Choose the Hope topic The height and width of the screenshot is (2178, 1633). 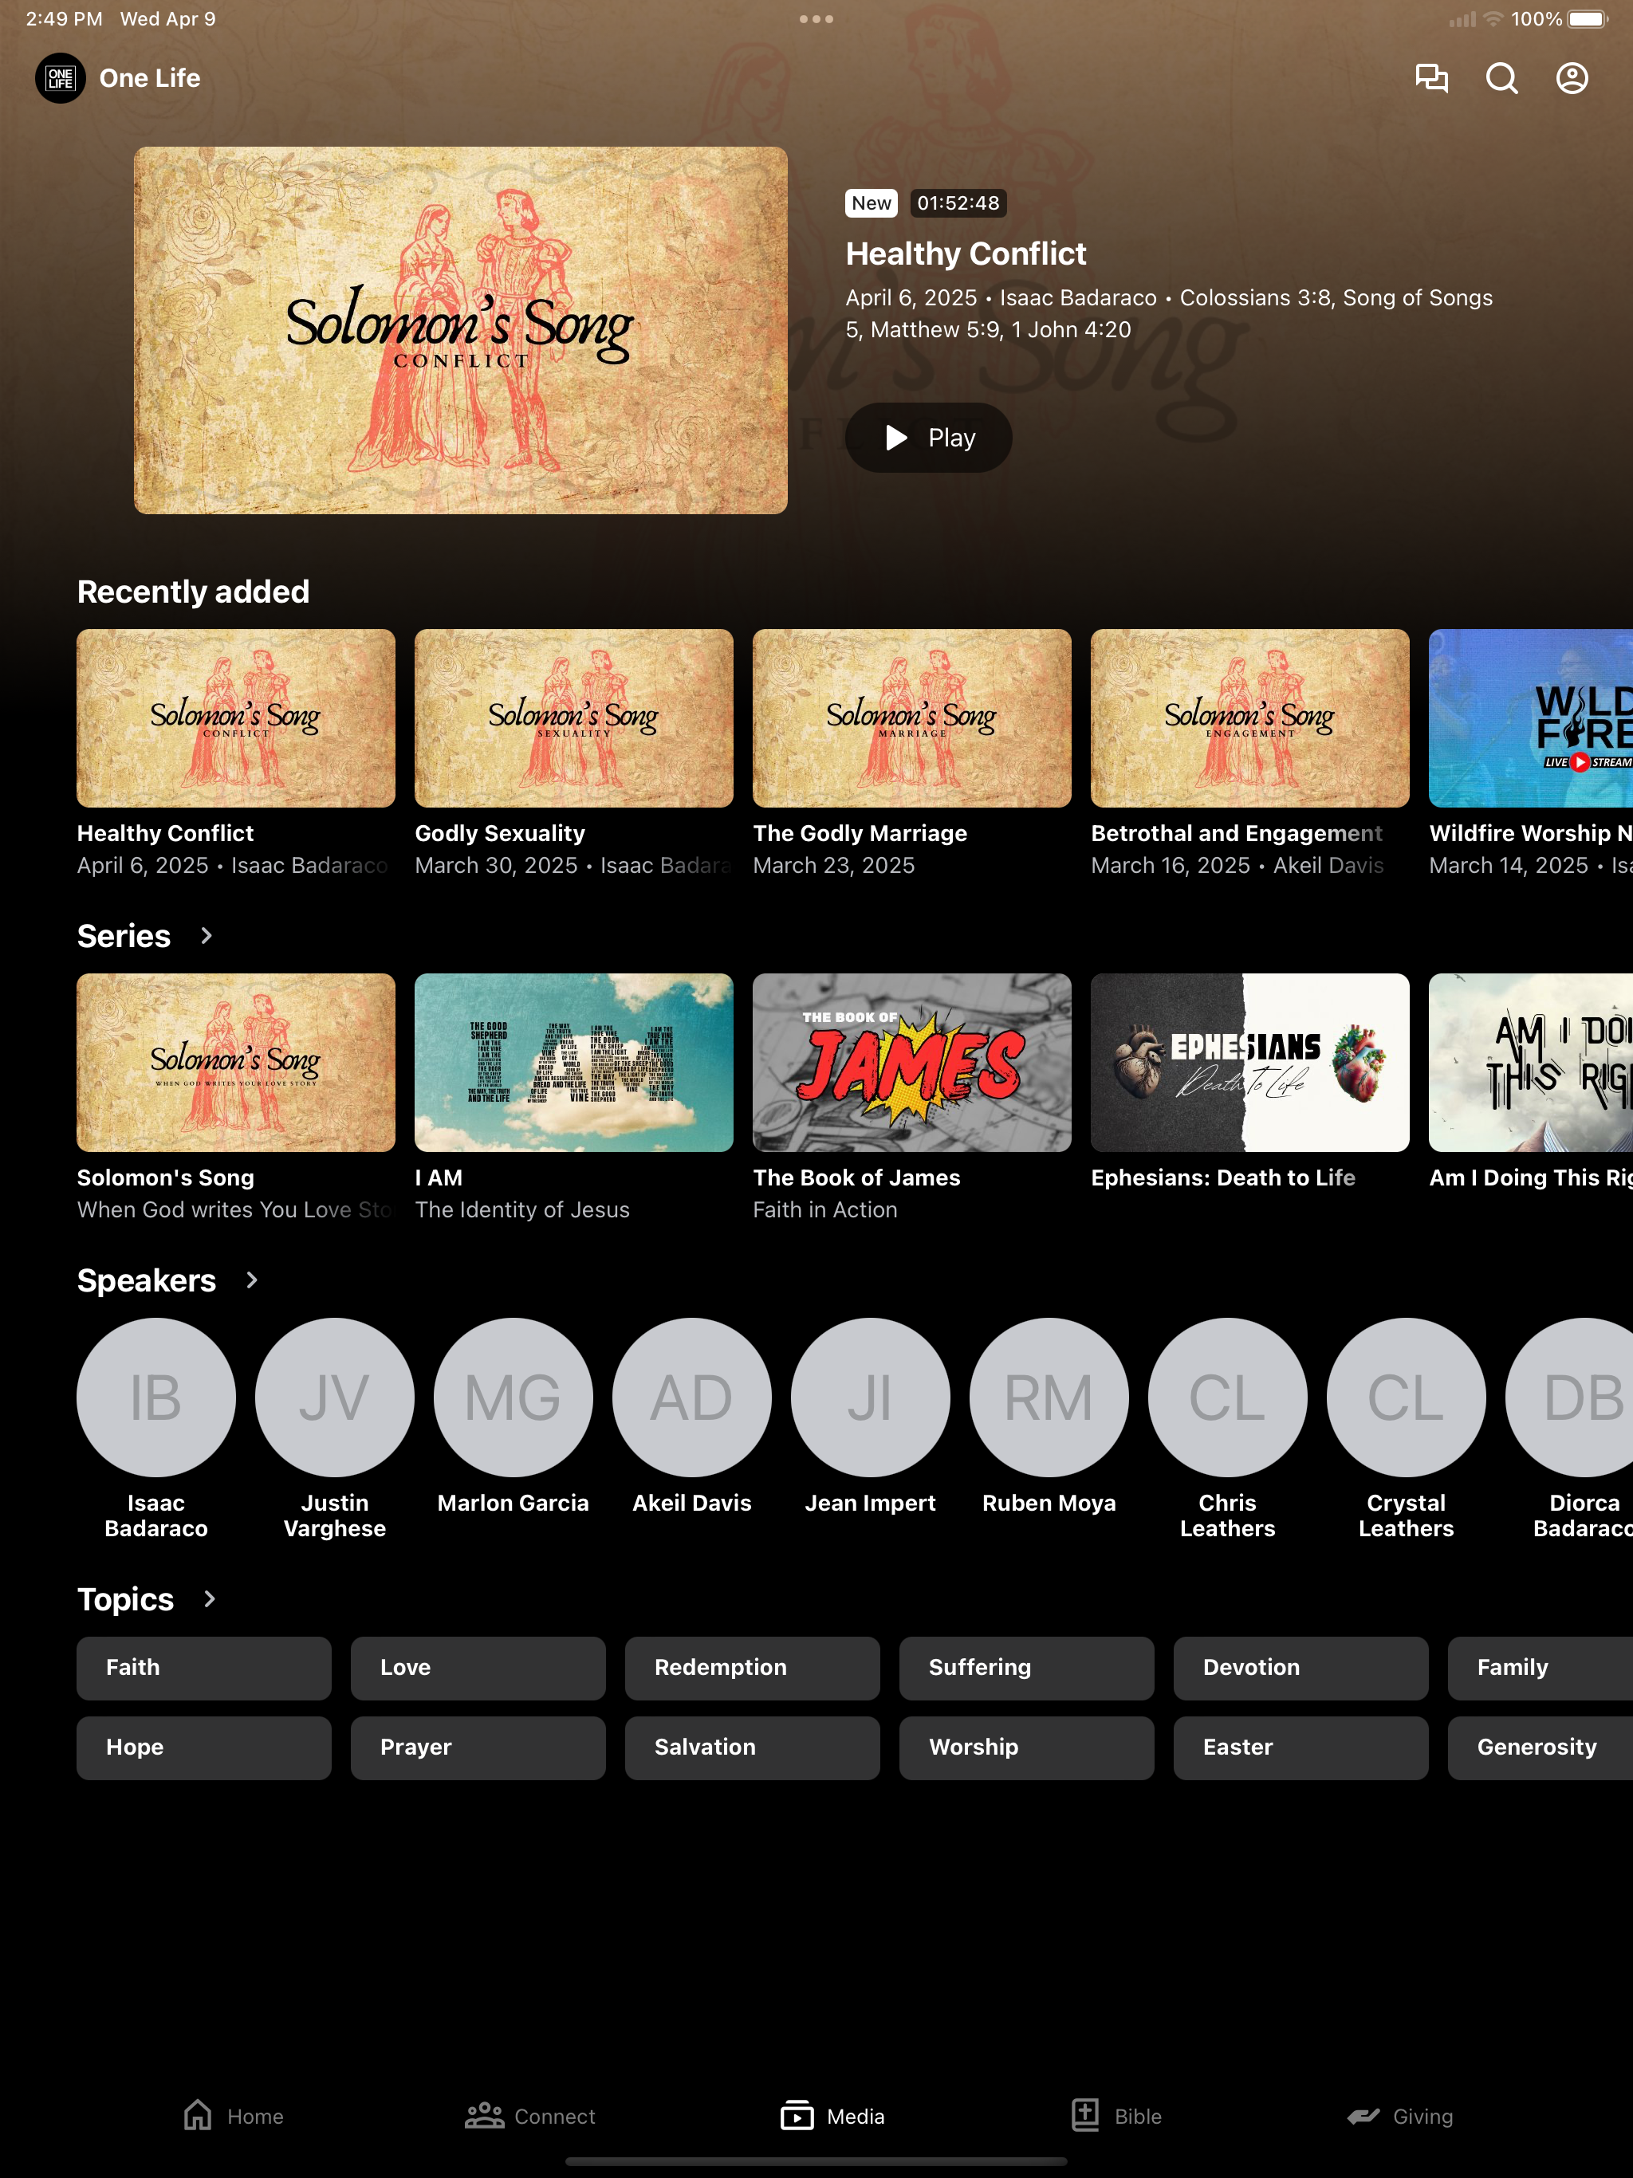[204, 1748]
